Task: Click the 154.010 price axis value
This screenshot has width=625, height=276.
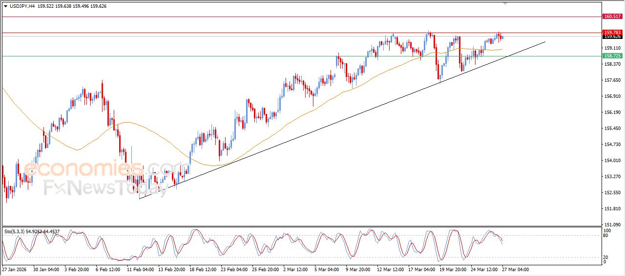Action: click(612, 161)
